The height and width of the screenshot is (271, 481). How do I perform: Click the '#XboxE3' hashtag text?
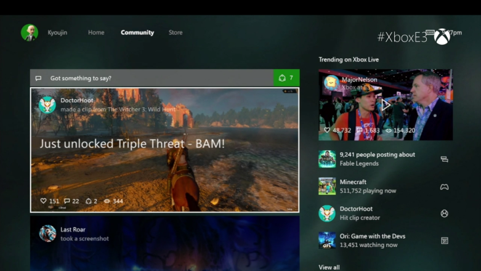[x=402, y=37]
